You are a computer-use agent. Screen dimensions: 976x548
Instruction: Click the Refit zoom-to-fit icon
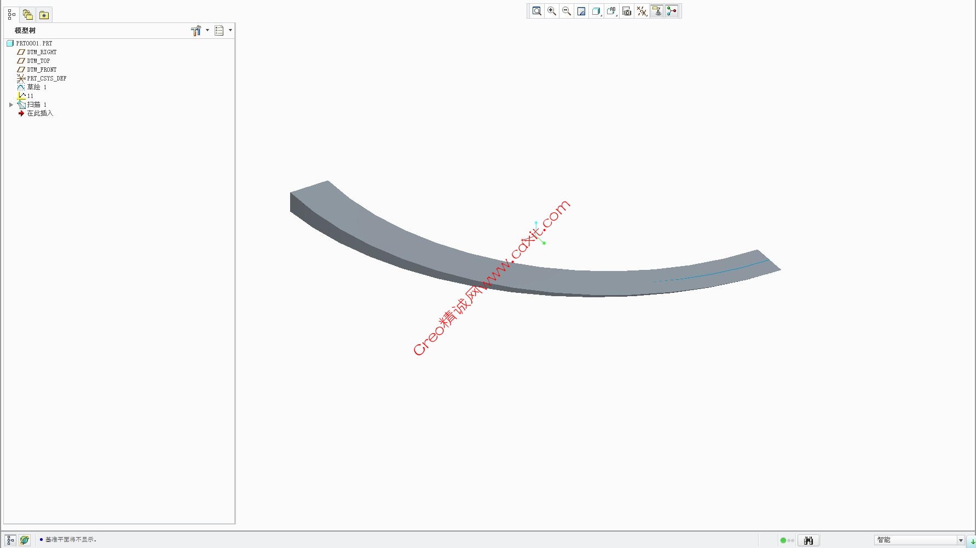pyautogui.click(x=537, y=11)
